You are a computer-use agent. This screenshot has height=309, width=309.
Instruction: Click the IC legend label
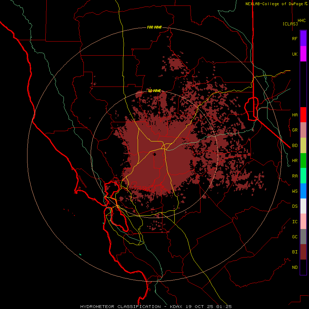[x=295, y=222]
